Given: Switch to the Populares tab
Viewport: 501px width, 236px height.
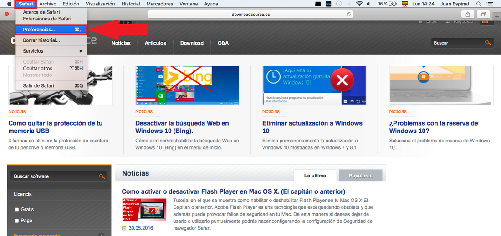Looking at the screenshot, I should tap(360, 176).
